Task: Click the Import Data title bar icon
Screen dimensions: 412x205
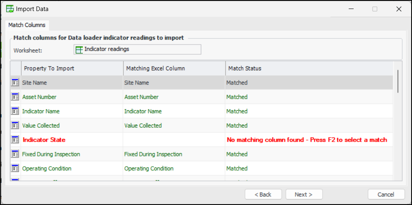Action: [10, 9]
